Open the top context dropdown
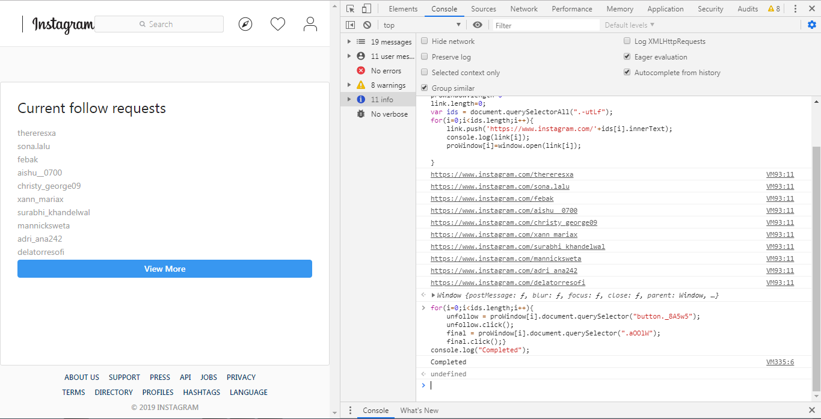821x419 pixels. click(x=422, y=25)
